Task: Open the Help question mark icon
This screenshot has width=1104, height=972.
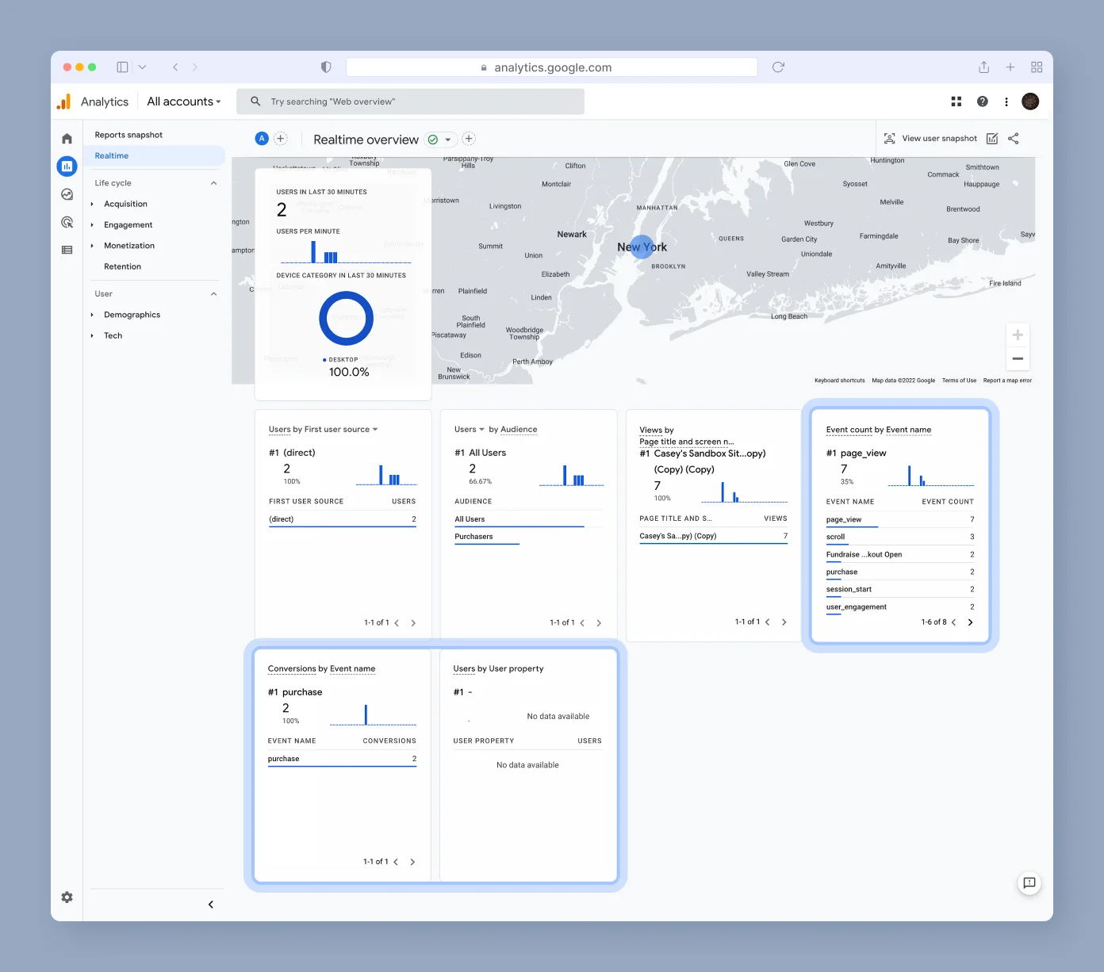Action: 982,101
